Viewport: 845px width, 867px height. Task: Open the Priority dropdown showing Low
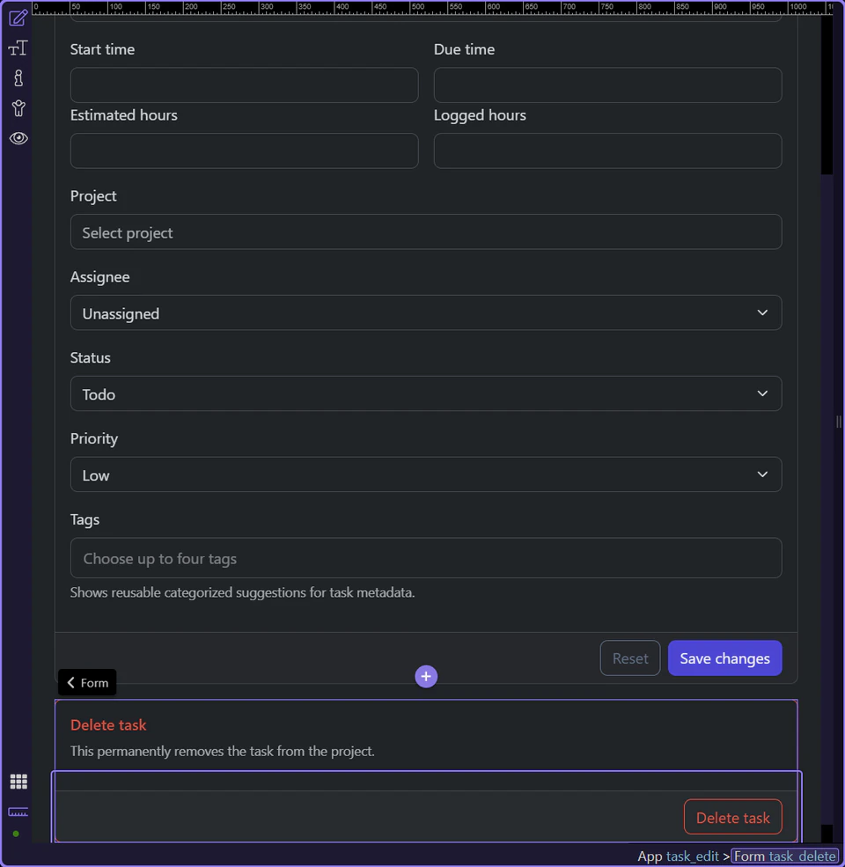(x=426, y=474)
